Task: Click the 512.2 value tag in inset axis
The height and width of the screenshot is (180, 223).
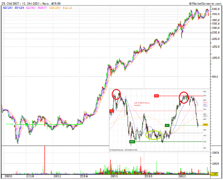Action: [x=205, y=116]
